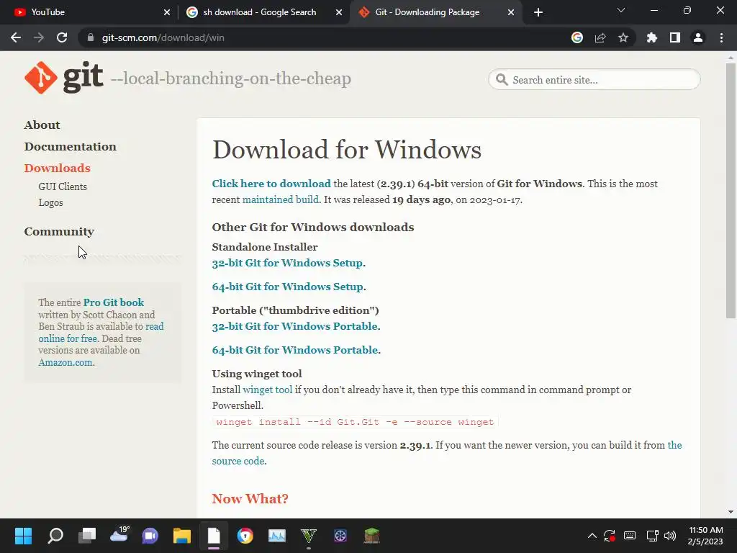Screen dimensions: 737x553
Task: Close the sh download Google Search tab
Action: tap(339, 12)
